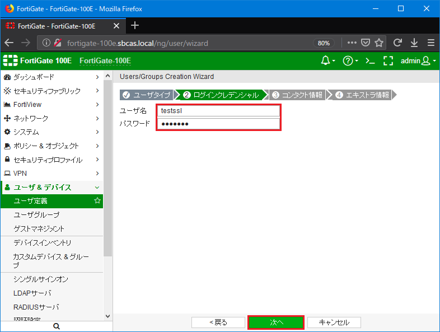Screen dimensions: 440x332
Task: Open カスタムデバイス & グループ page
Action: [x=52, y=261]
